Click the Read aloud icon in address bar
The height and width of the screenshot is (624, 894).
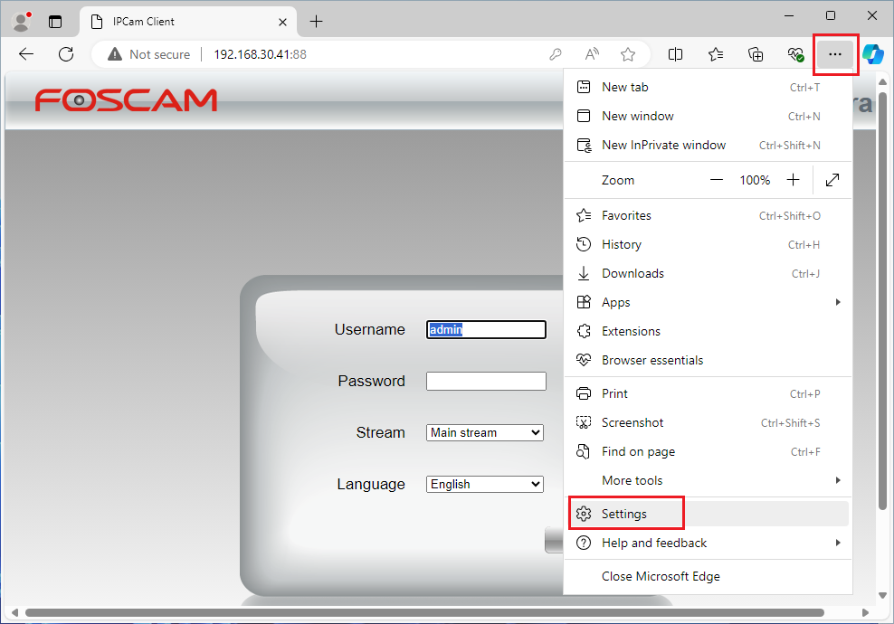(592, 54)
